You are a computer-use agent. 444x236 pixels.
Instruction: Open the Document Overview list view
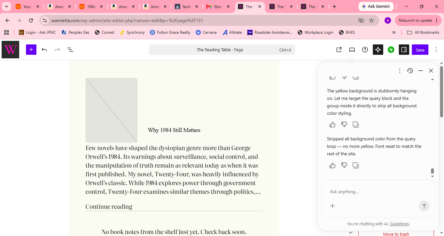tap(70, 50)
